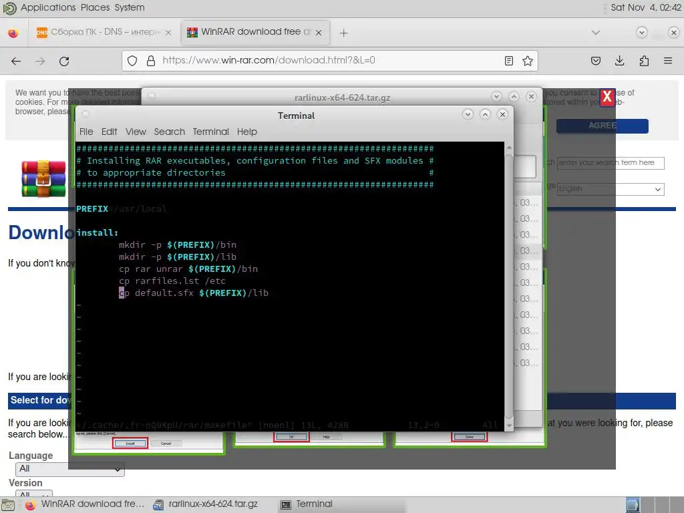Open the English language dropdown
The height and width of the screenshot is (513, 684).
coord(611,189)
